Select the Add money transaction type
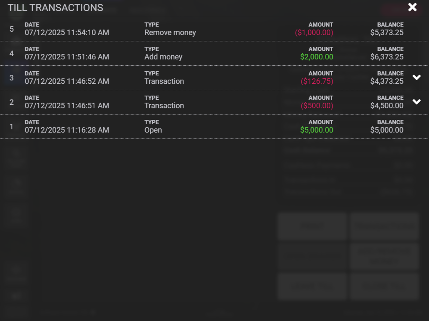This screenshot has height=321, width=430. [163, 57]
